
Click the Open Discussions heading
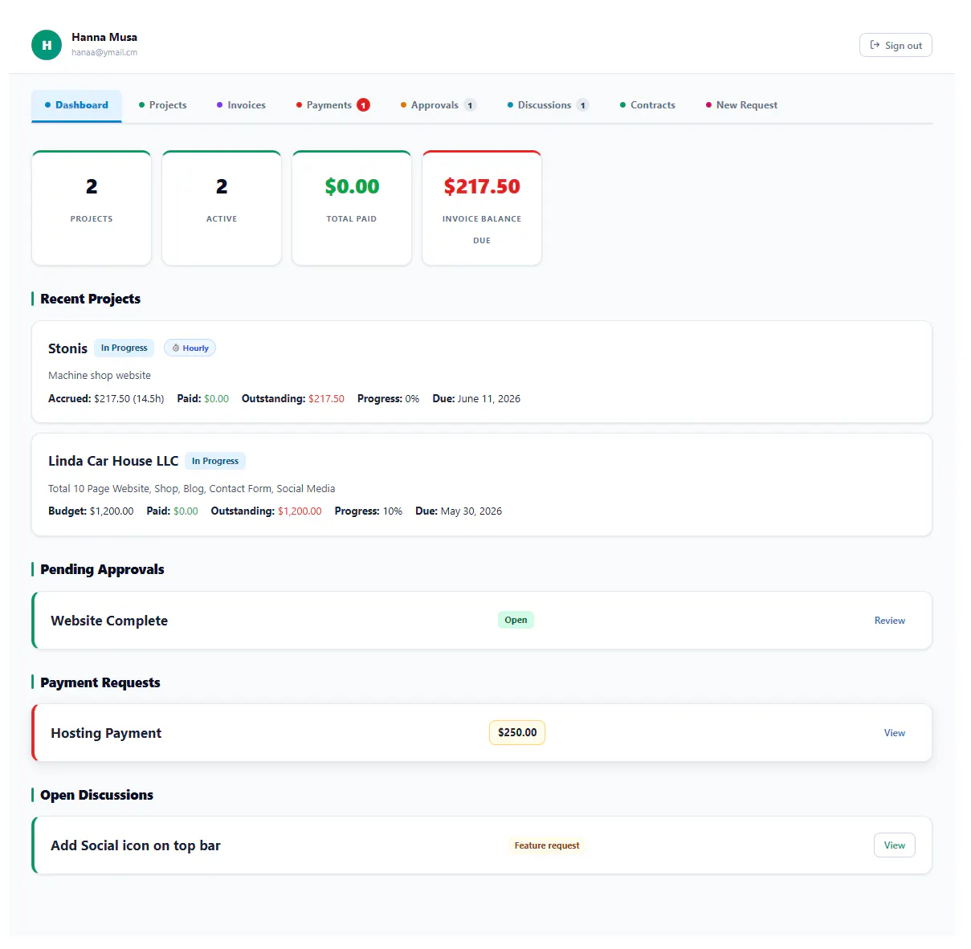tap(96, 795)
